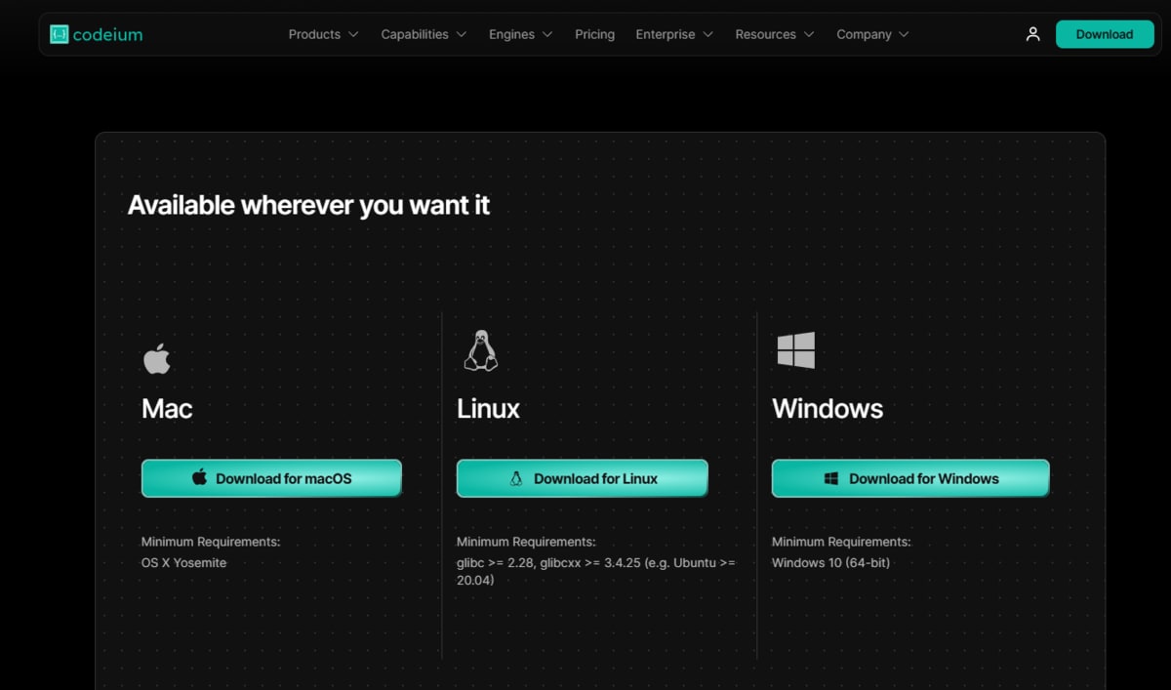Image resolution: width=1171 pixels, height=690 pixels.
Task: Click the Windows logo above the Windows heading
Action: 796,350
